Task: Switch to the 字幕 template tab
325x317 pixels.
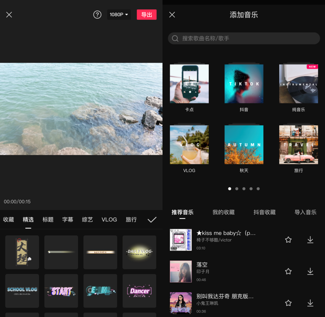Action: [x=67, y=220]
